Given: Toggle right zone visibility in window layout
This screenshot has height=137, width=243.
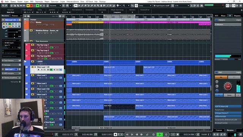Looking at the screenshot, I should click(234, 6).
